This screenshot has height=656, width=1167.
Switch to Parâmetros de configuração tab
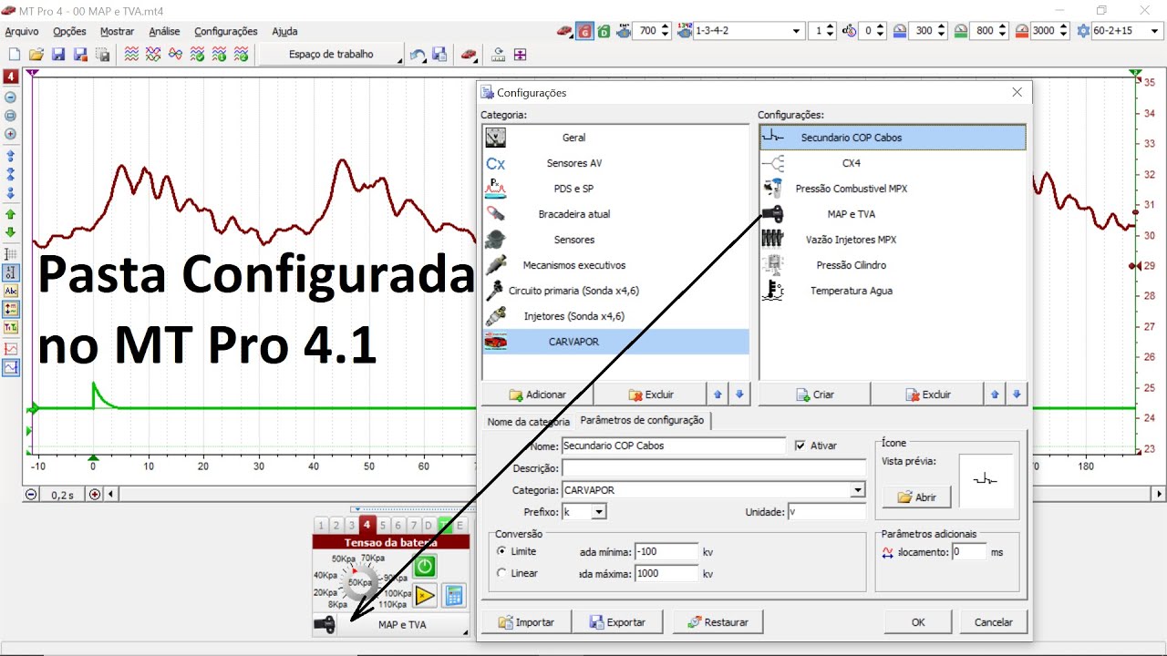(x=642, y=420)
